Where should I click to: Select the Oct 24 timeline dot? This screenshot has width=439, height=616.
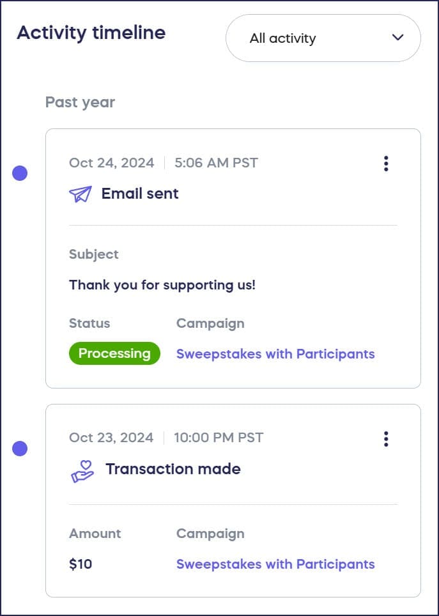point(20,173)
